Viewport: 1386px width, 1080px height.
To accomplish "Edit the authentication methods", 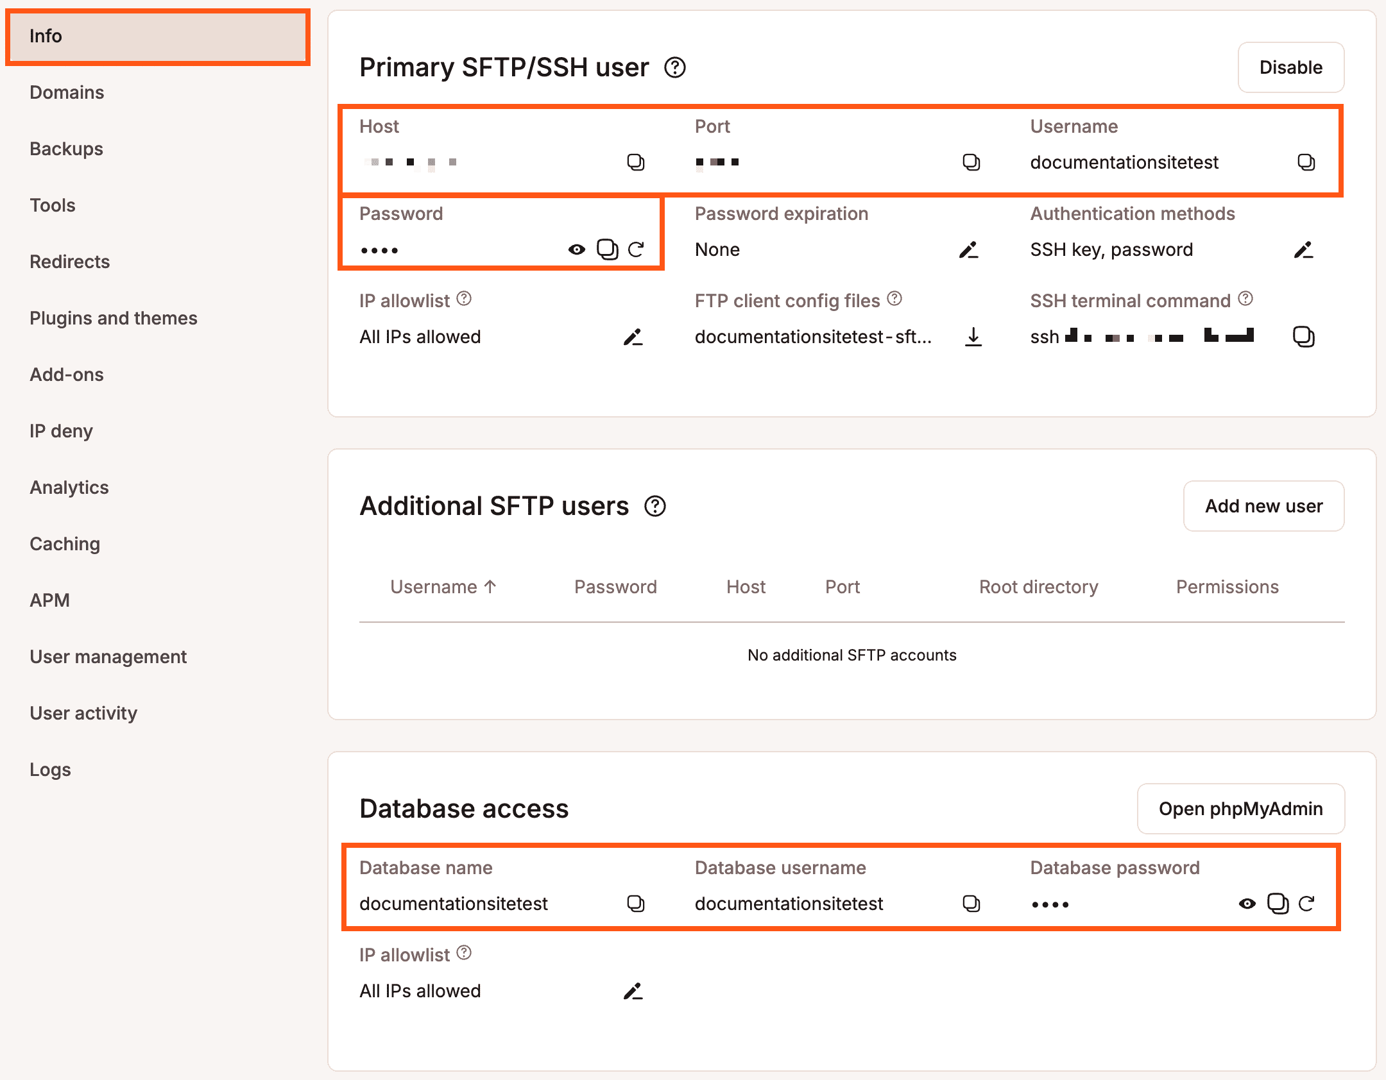I will click(1303, 249).
